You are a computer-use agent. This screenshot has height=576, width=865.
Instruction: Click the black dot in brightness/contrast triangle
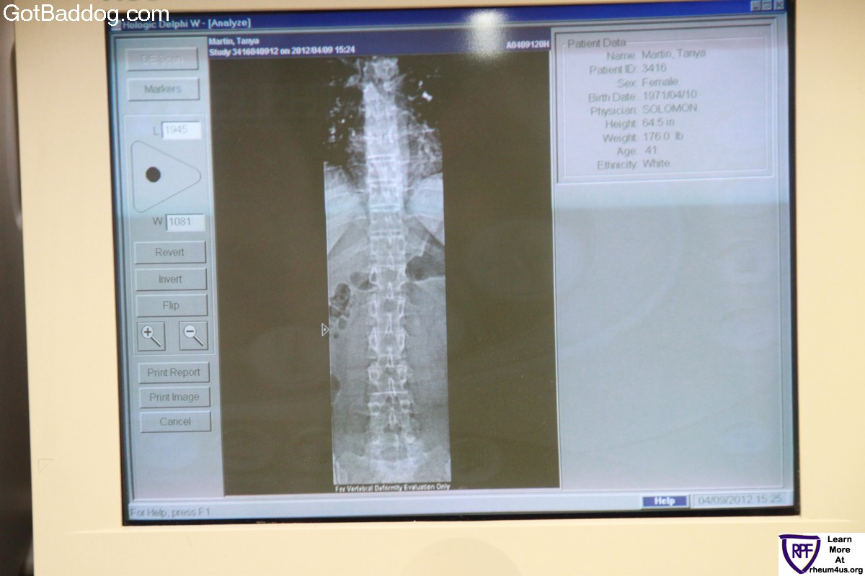click(153, 174)
